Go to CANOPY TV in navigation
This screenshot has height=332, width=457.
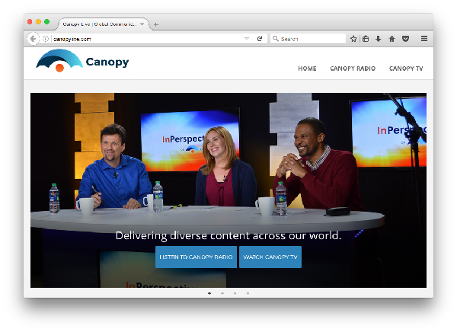click(x=406, y=69)
